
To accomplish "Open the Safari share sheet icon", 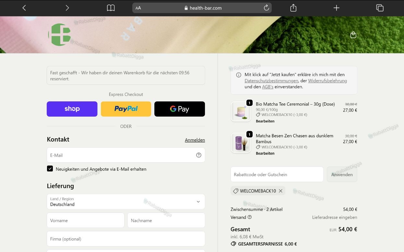I will 293,8.
